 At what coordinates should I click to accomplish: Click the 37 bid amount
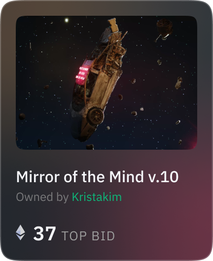(x=44, y=233)
